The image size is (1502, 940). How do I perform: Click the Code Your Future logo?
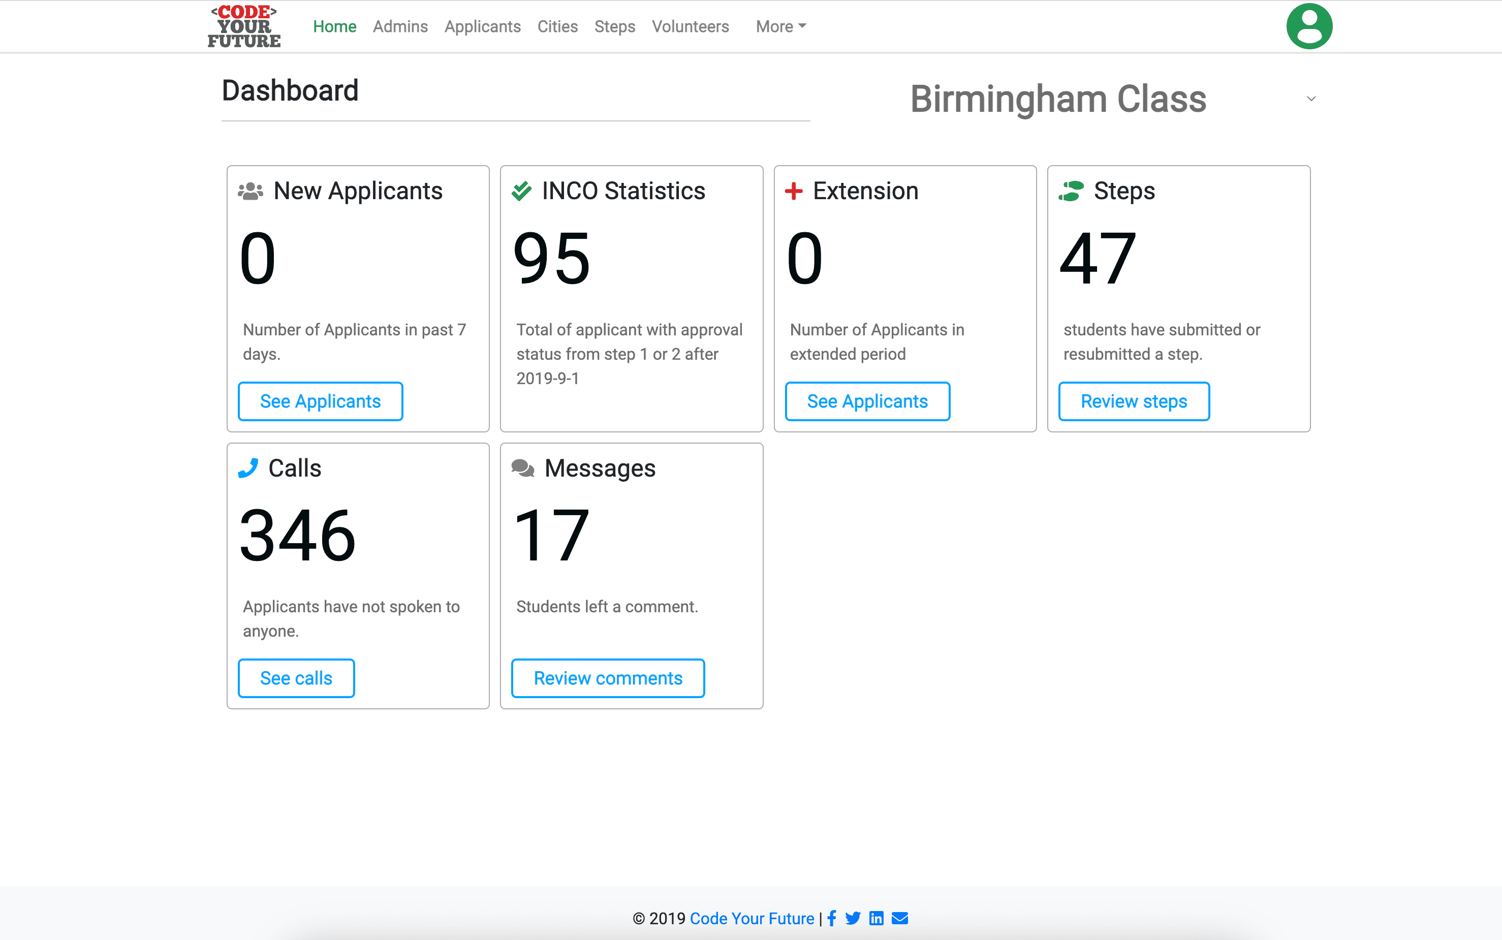244,26
